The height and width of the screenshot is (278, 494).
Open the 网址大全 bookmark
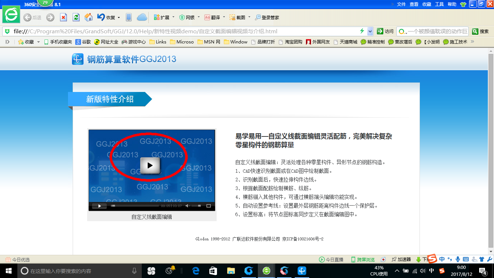click(x=106, y=42)
